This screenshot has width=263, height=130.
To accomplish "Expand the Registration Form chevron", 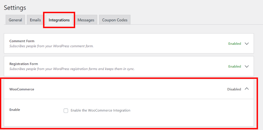I will click(x=247, y=66).
